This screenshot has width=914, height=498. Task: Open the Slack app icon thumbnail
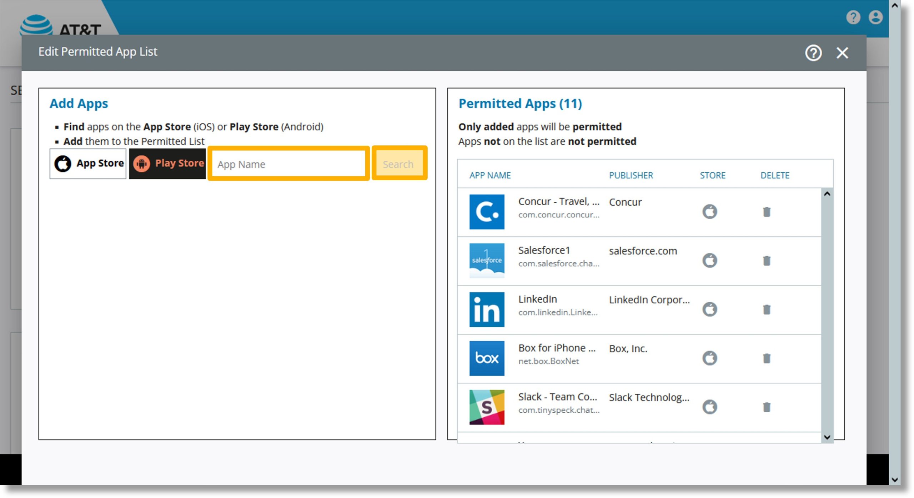[x=487, y=407]
